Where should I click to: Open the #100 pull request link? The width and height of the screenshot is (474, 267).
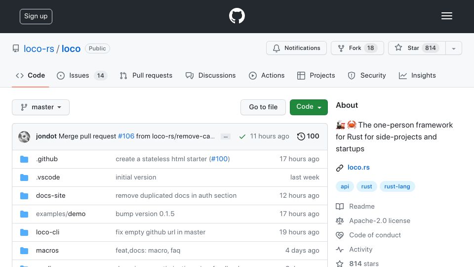pyautogui.click(x=219, y=159)
